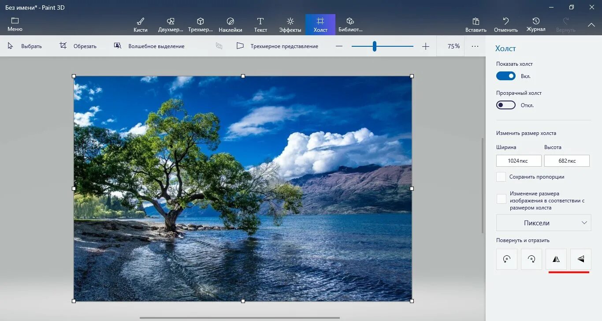The image size is (602, 321).
Task: Click the horizontal scrollbar below the canvas
Action: pyautogui.click(x=240, y=317)
